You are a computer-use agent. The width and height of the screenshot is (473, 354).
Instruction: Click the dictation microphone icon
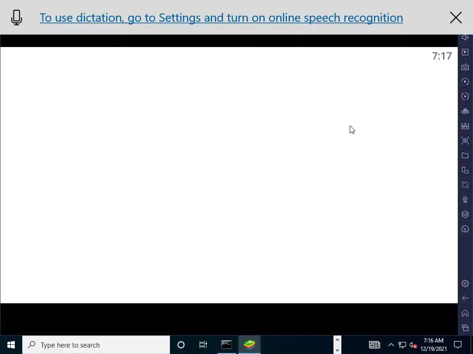(17, 18)
